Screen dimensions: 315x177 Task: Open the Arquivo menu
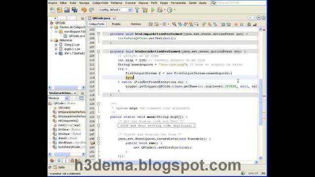pyautogui.click(x=53, y=3)
